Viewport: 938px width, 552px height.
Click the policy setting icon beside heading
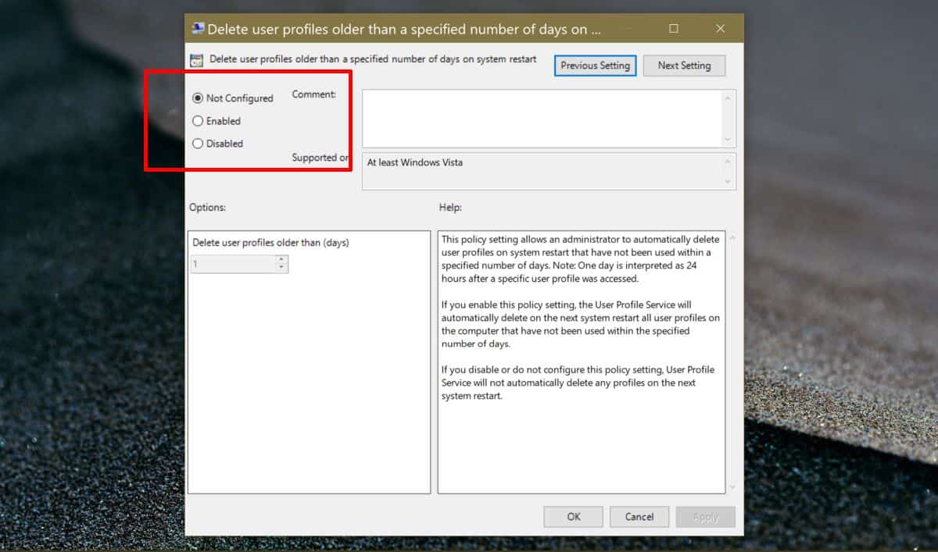pos(198,59)
